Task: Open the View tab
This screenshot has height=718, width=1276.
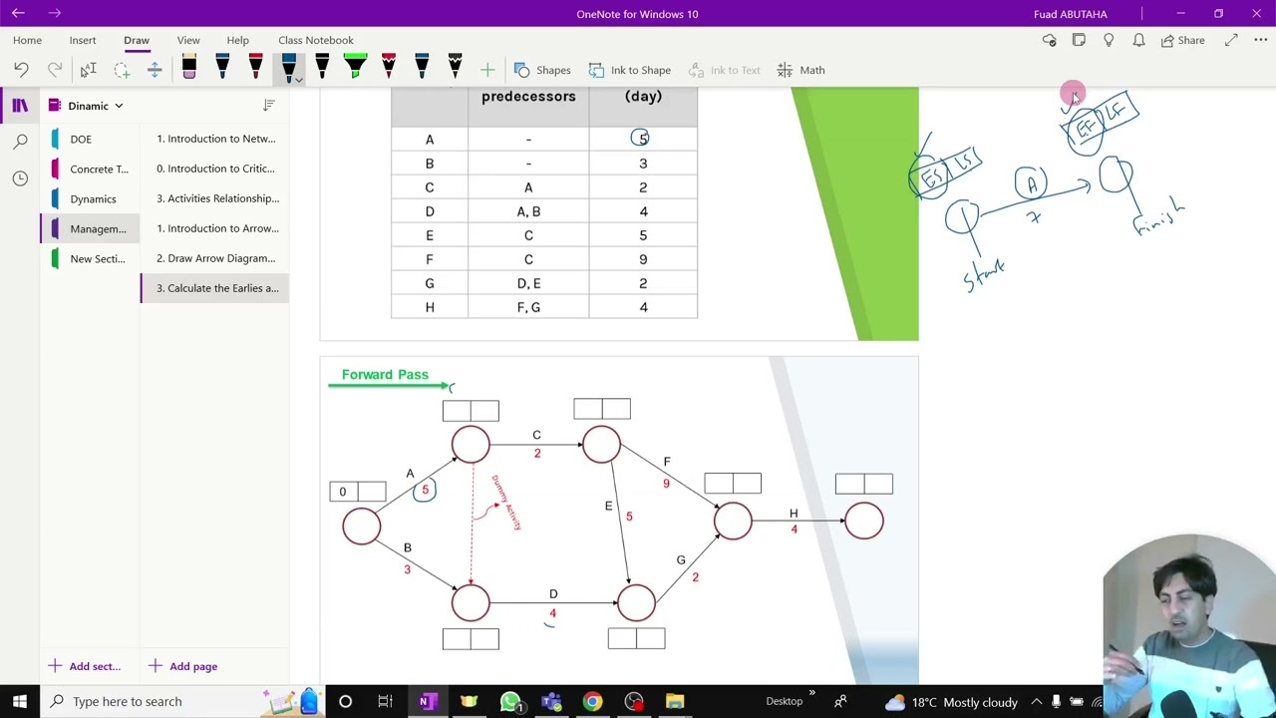Action: (188, 40)
